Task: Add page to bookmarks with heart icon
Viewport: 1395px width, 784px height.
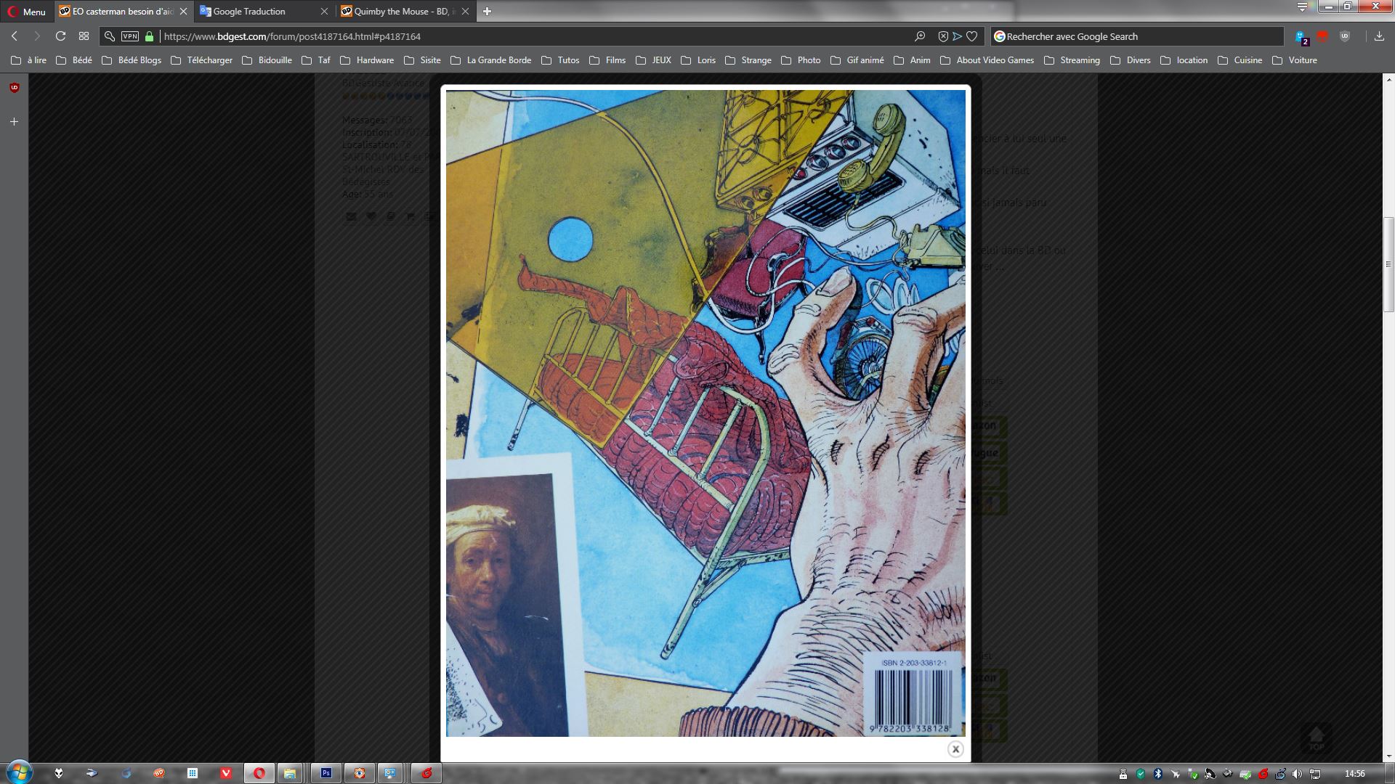Action: [x=972, y=36]
